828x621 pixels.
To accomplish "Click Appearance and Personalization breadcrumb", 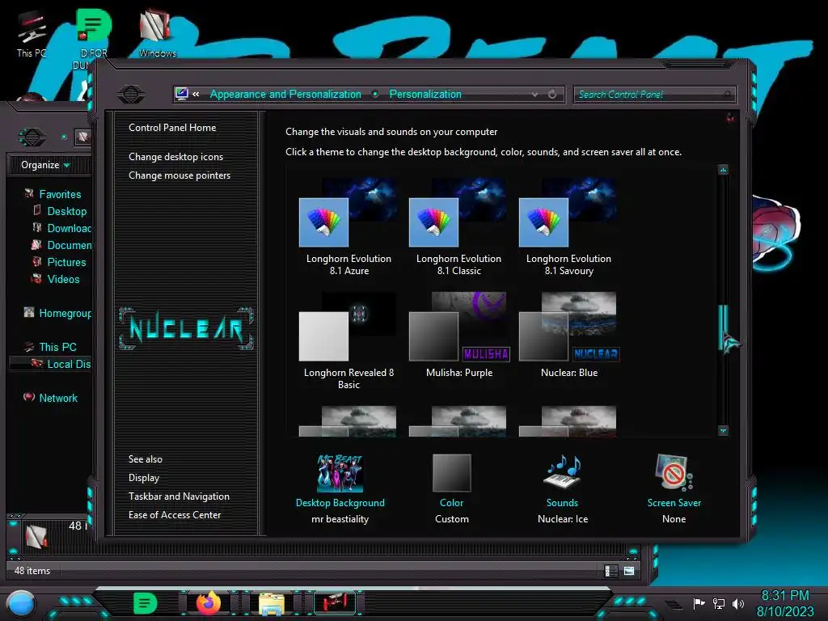I will coord(285,94).
